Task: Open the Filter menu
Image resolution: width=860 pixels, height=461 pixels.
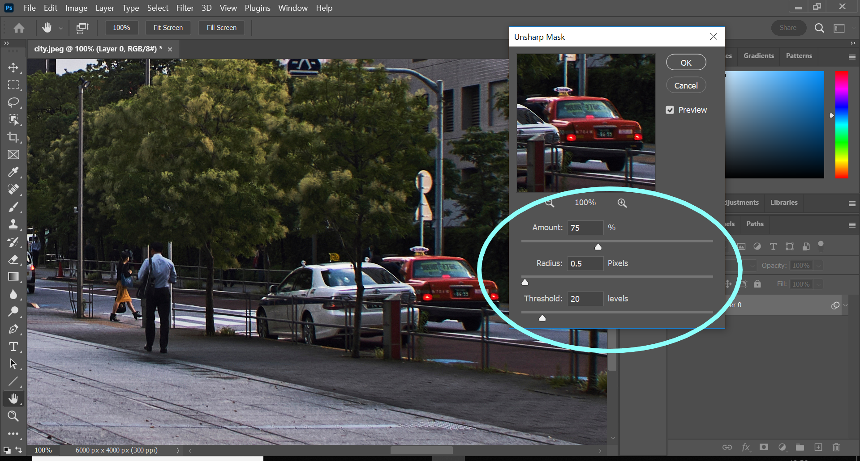Action: [185, 8]
